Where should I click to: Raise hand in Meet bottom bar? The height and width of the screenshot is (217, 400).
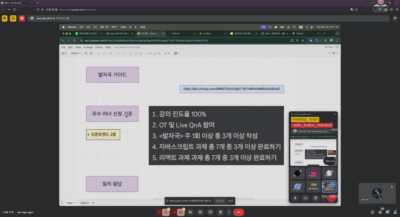220,212
